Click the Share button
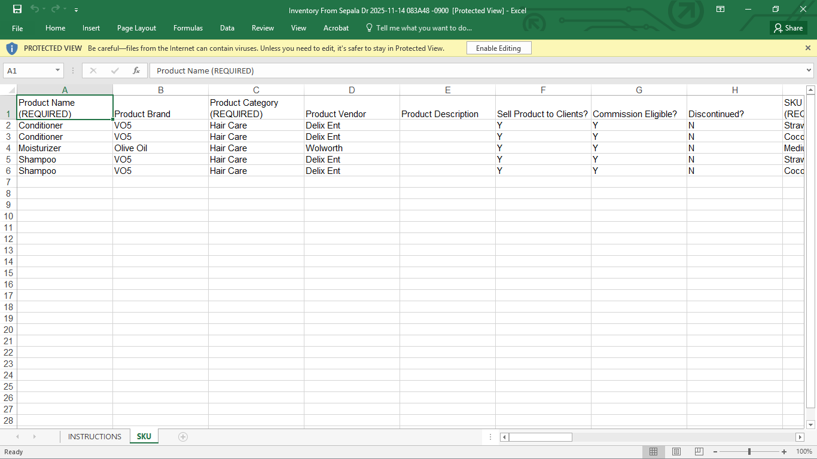The width and height of the screenshot is (817, 459). [x=788, y=28]
